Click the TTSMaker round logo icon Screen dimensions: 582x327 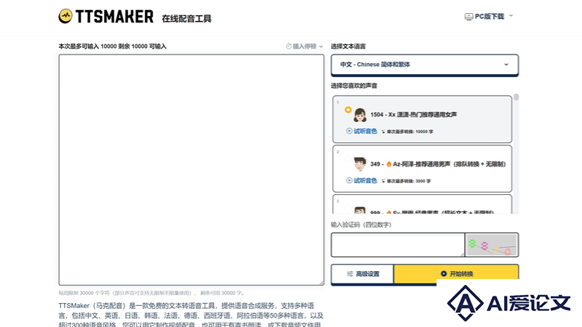click(65, 16)
